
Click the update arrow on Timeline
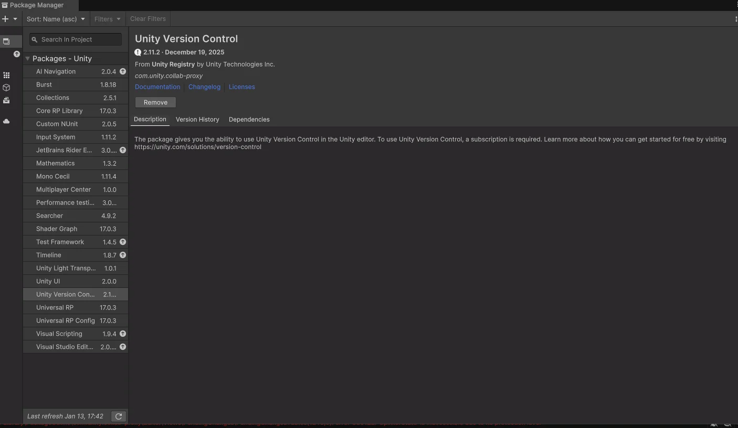coord(123,255)
